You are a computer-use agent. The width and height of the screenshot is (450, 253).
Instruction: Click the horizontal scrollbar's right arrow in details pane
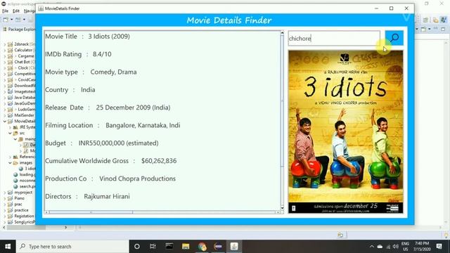(278, 212)
